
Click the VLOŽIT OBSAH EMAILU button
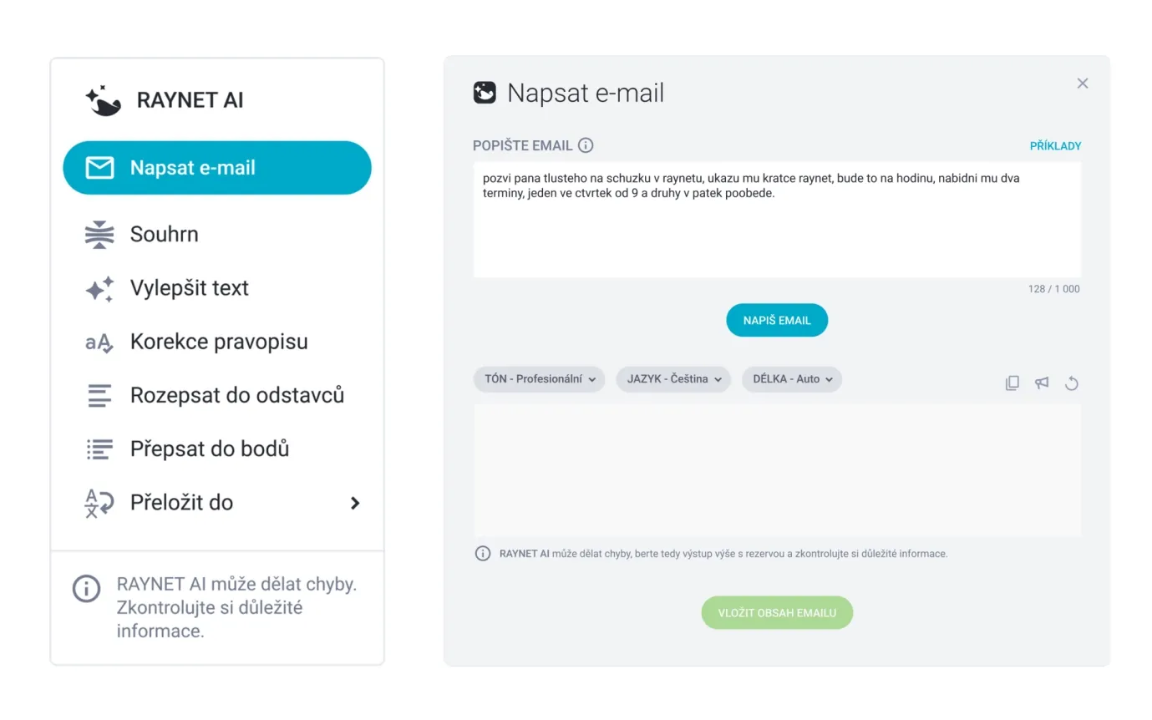coord(777,613)
